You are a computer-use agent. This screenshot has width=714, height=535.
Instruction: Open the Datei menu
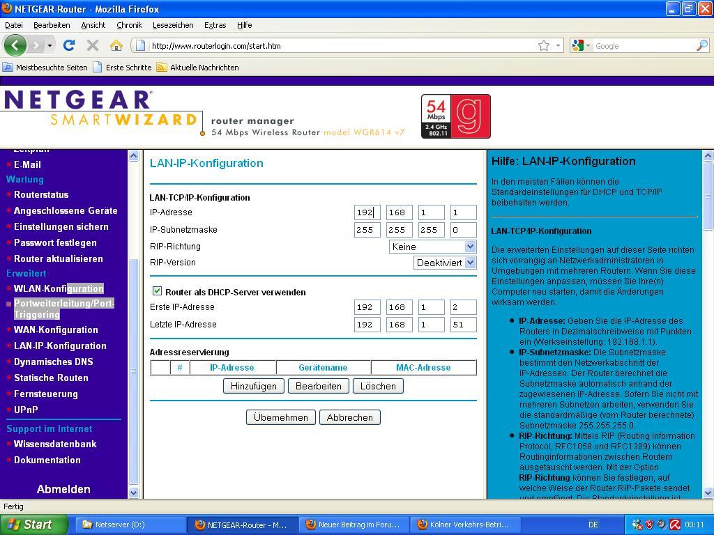tap(14, 25)
